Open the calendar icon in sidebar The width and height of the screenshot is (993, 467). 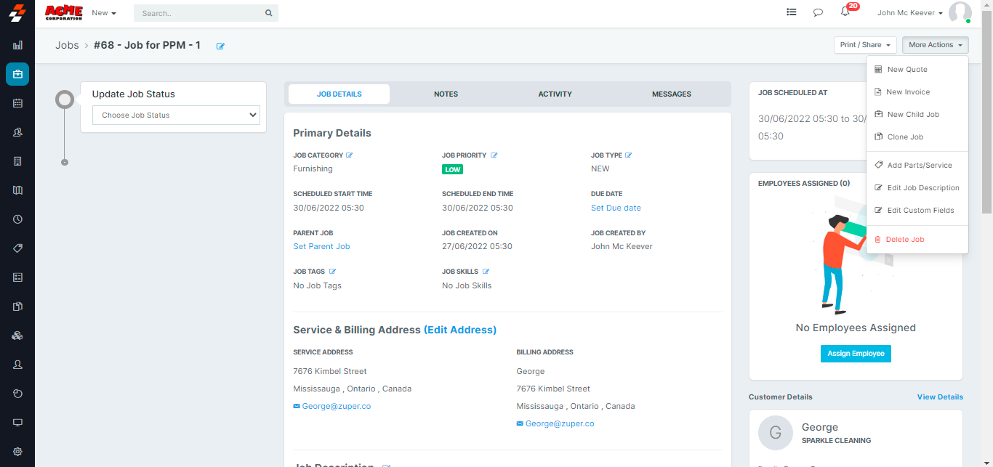point(17,103)
